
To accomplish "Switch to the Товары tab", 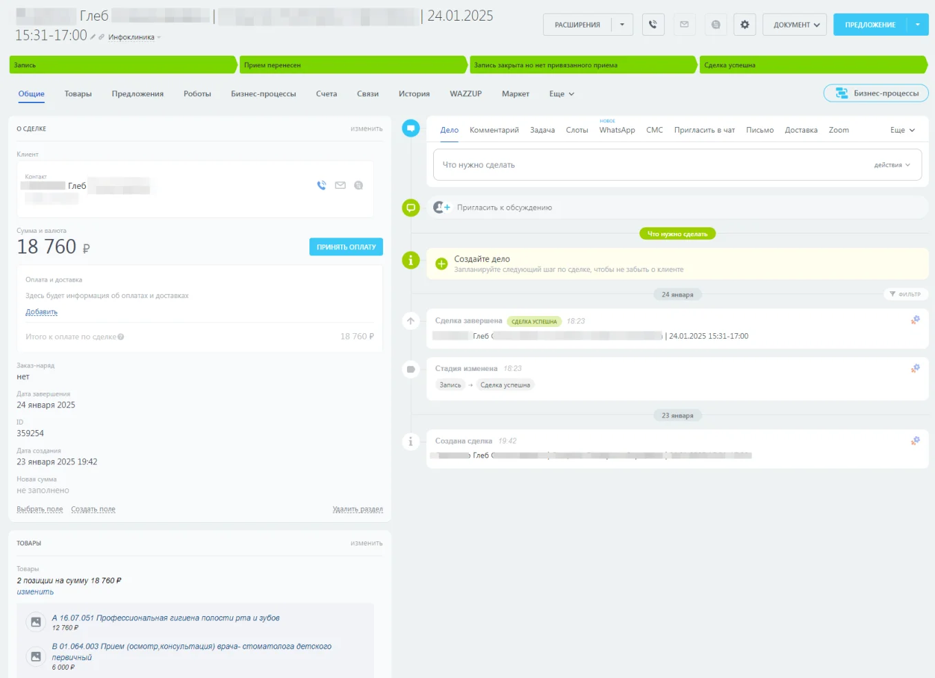I will click(x=78, y=94).
